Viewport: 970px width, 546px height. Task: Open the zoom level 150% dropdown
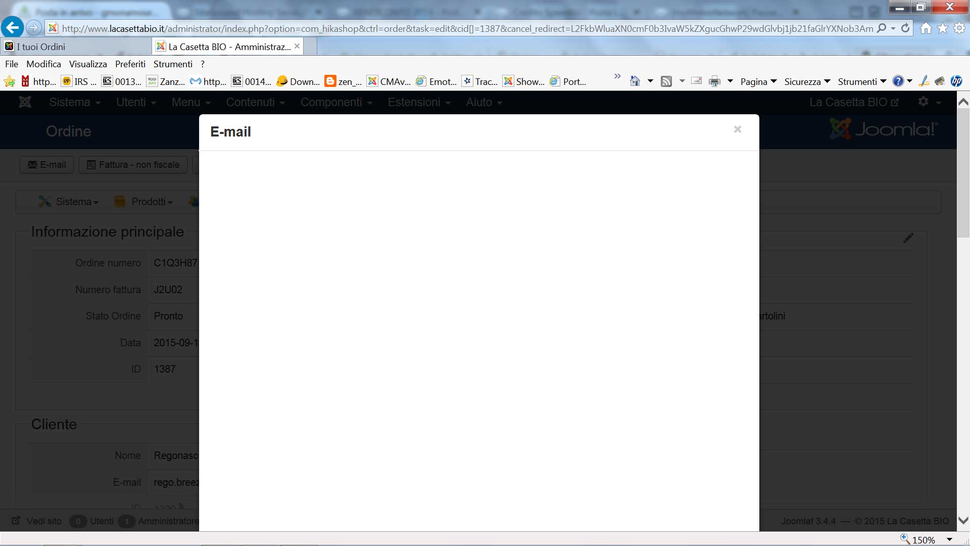coord(949,539)
